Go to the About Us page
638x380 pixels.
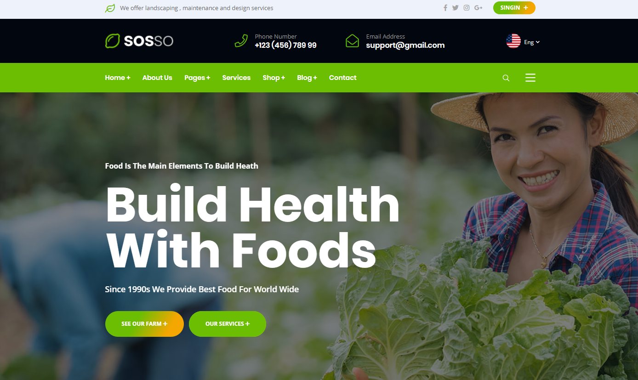(157, 78)
